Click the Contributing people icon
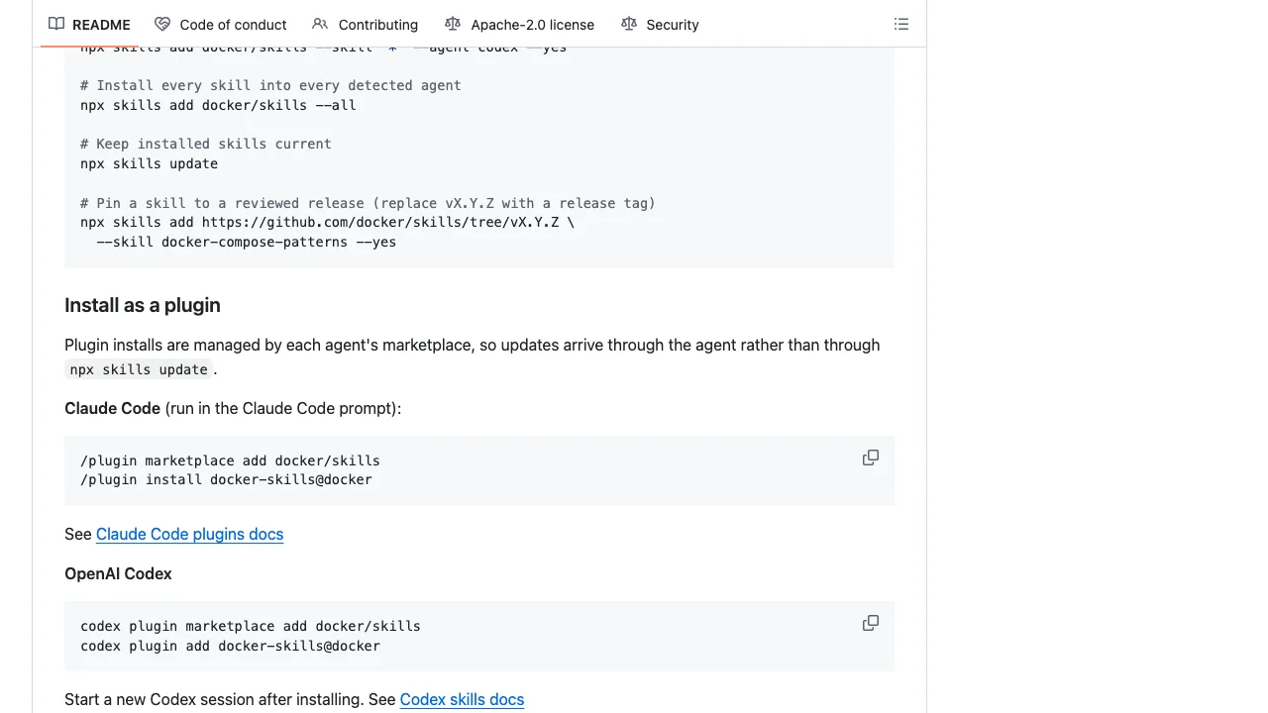1268x713 pixels. coord(320,24)
